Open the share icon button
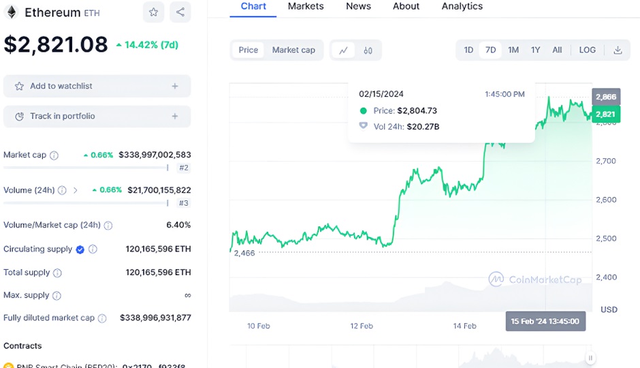The width and height of the screenshot is (640, 368). [180, 12]
